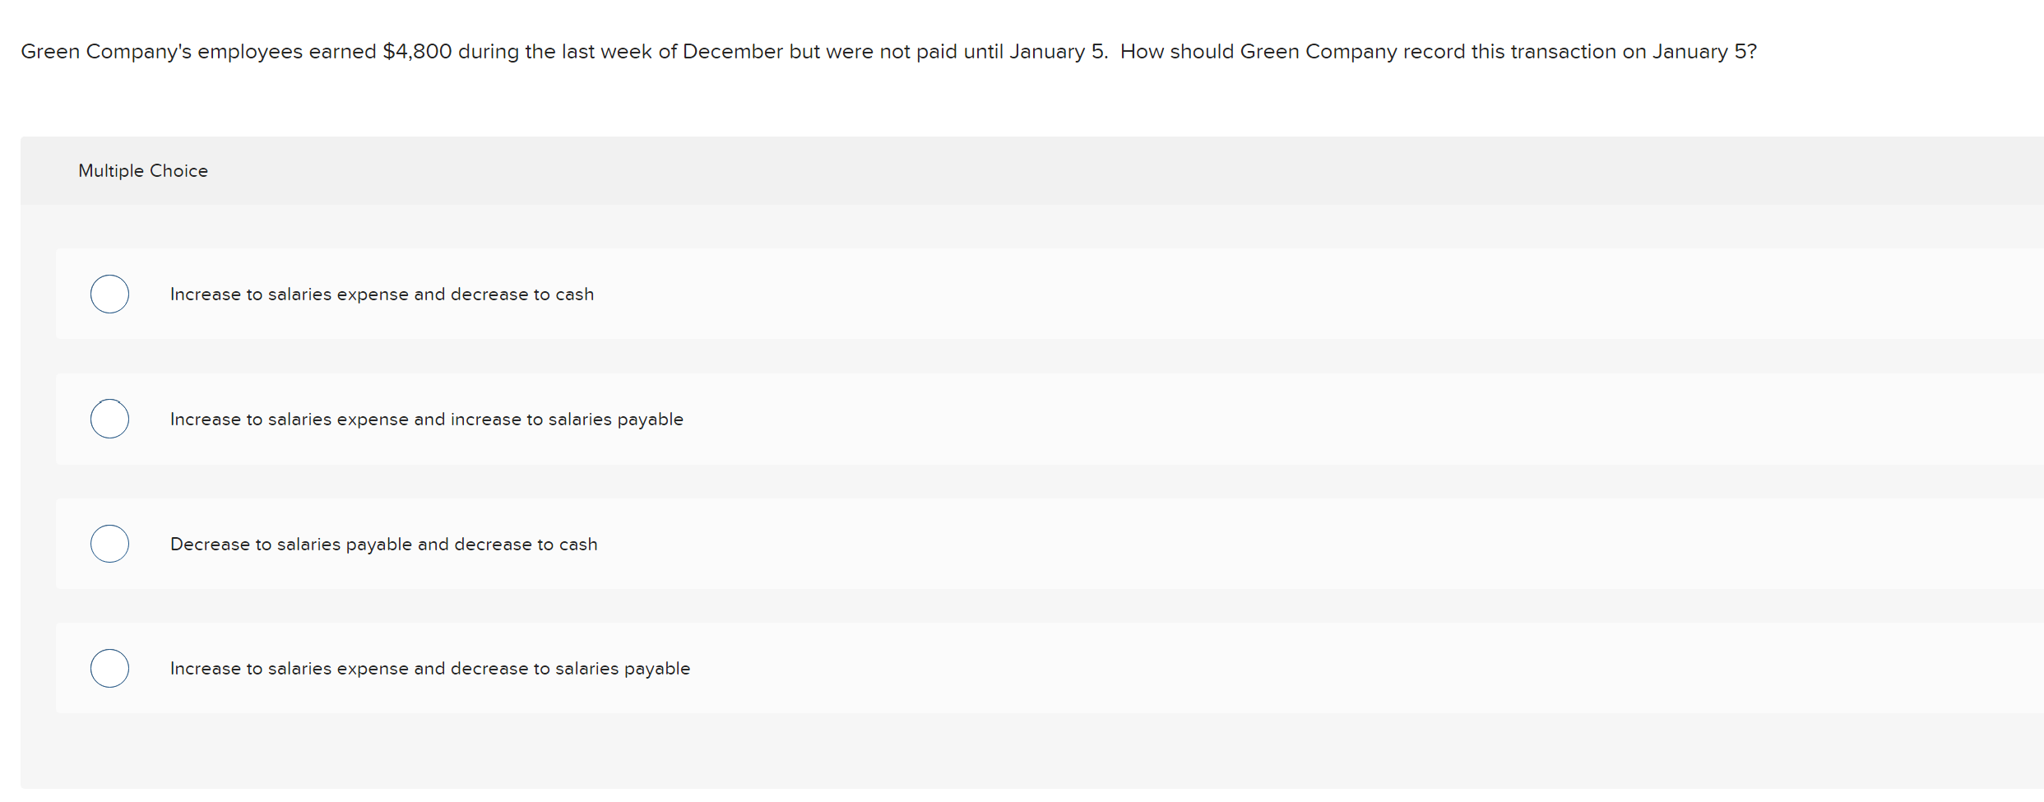Image resolution: width=2044 pixels, height=802 pixels.
Task: Click text 'salaries payable' in second option
Action: click(618, 419)
